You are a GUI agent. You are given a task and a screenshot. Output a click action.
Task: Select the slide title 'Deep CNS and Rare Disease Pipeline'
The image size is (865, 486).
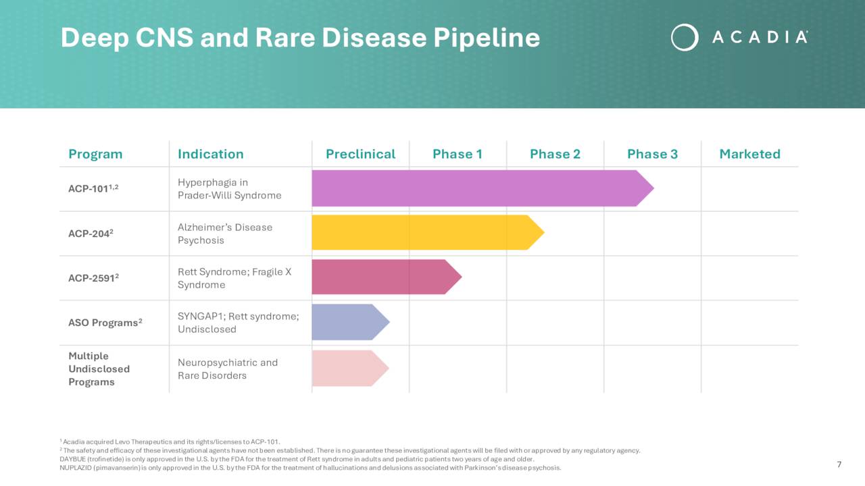click(x=300, y=38)
